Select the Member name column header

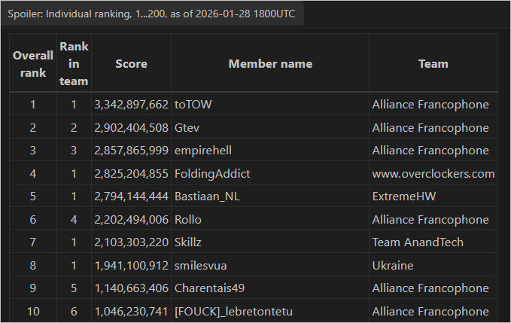pos(270,64)
